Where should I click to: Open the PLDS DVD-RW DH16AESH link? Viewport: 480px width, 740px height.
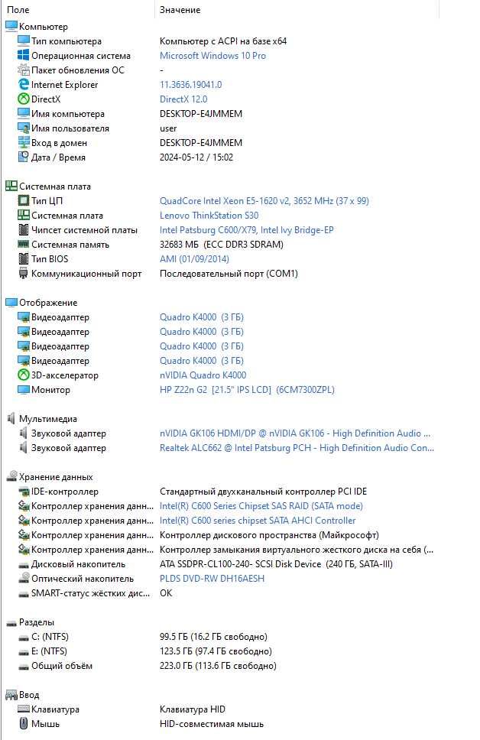click(212, 579)
